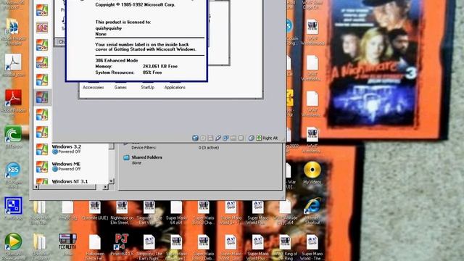Click the highlighted VM icon in the list
464x261 pixels.
click(x=42, y=97)
